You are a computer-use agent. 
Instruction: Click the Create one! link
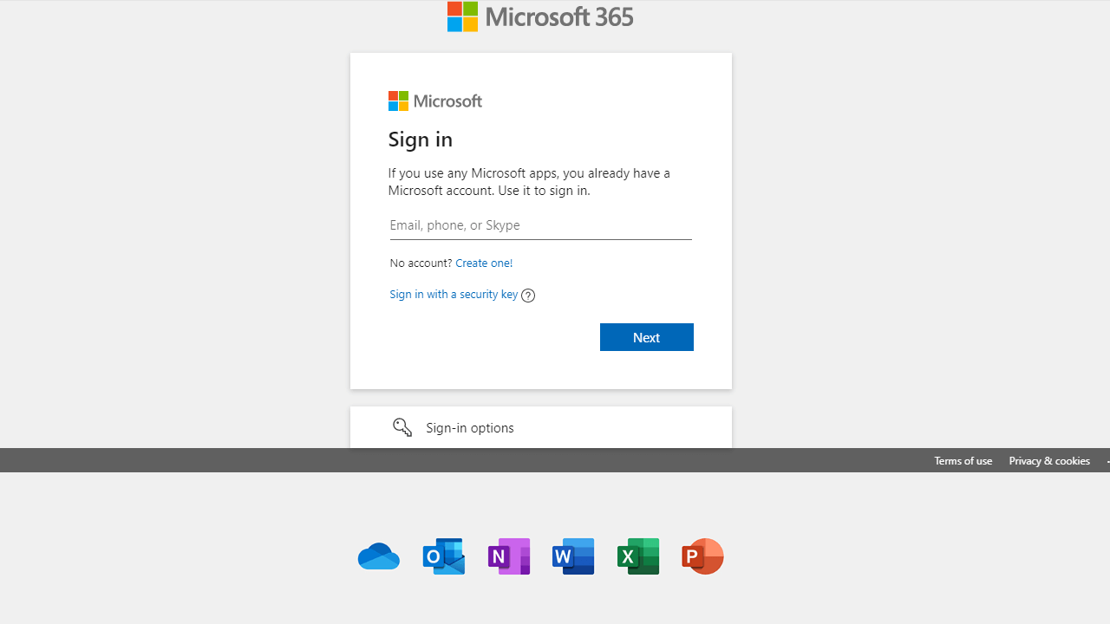click(483, 263)
